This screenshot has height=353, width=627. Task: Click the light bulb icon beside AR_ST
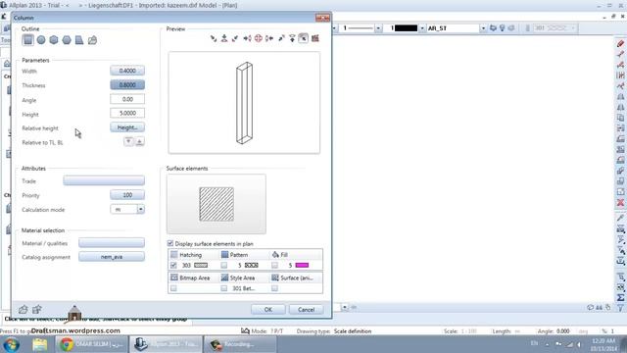[503, 28]
